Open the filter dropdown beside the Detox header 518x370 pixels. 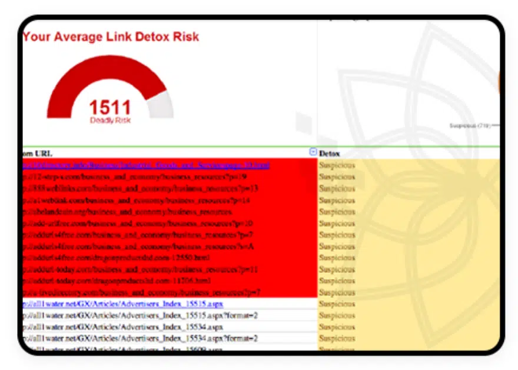(313, 152)
